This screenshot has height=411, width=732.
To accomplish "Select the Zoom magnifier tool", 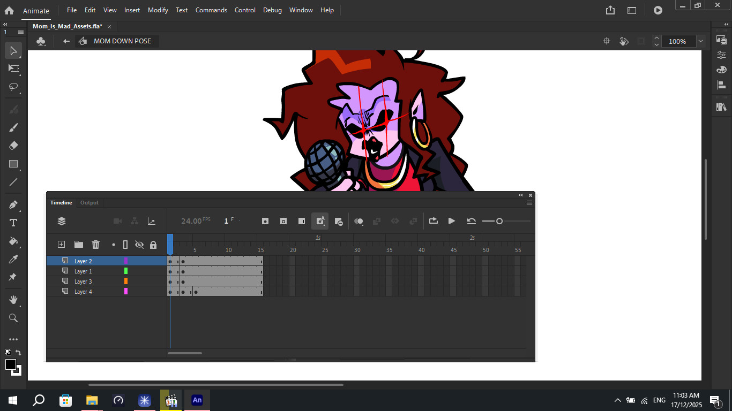I will pos(13,318).
